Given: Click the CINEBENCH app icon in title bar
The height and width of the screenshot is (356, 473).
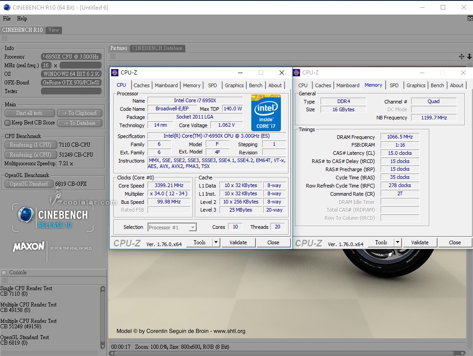Looking at the screenshot, I should point(7,7).
